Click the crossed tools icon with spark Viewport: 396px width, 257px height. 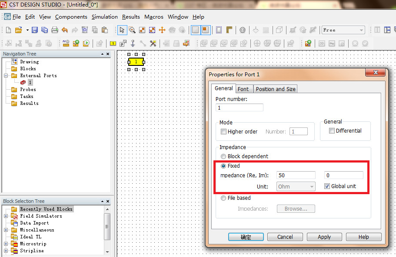pyautogui.click(x=153, y=43)
